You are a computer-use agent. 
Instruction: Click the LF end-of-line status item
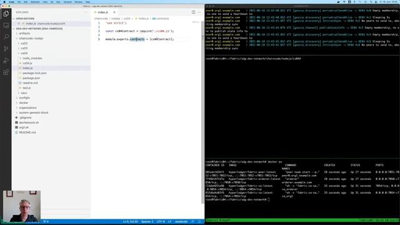click(x=169, y=221)
